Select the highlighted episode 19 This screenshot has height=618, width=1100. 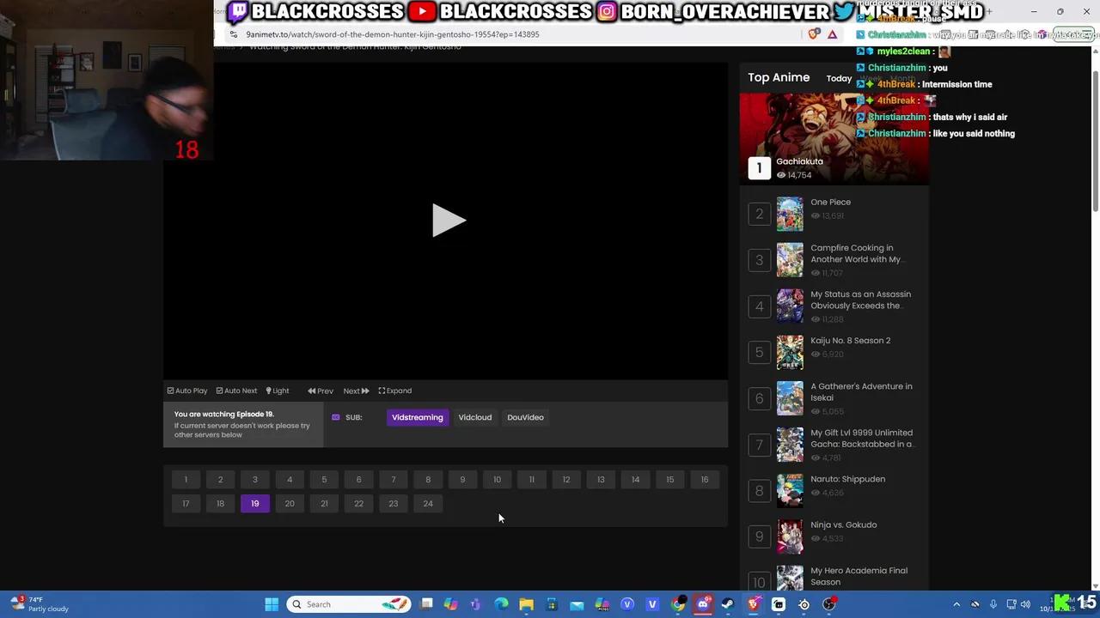pyautogui.click(x=255, y=504)
